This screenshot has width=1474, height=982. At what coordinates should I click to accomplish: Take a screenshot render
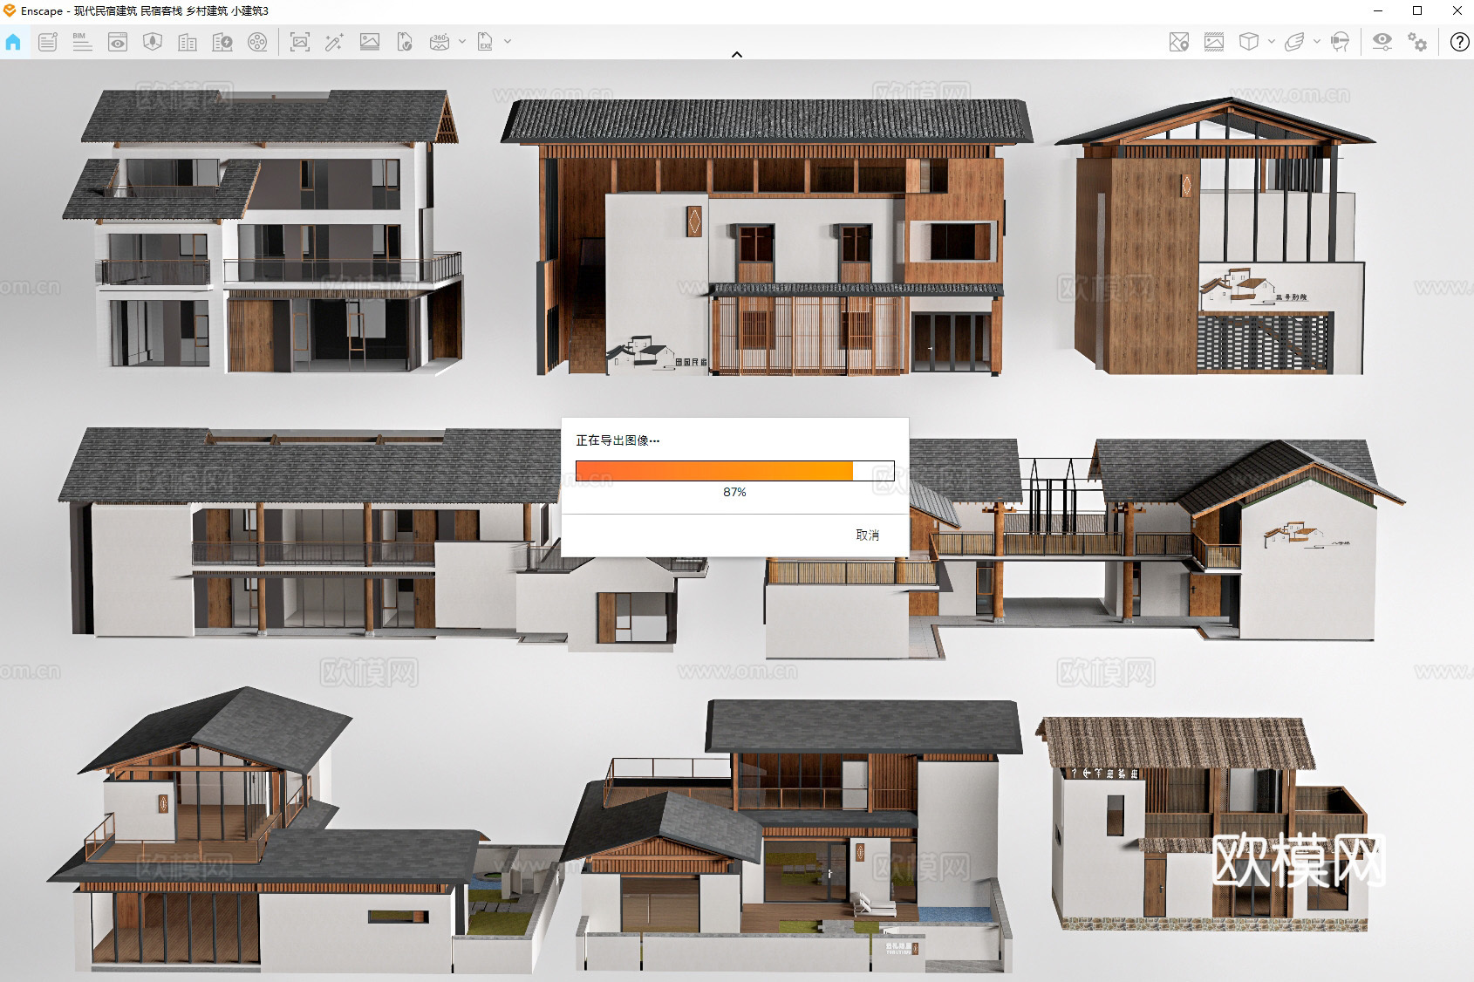tap(300, 42)
